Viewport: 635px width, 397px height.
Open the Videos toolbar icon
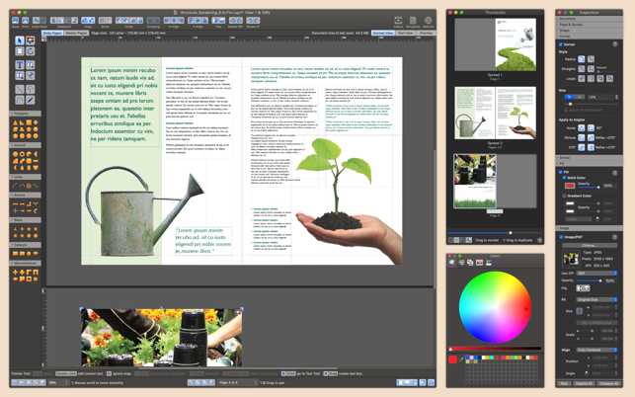coord(398,21)
